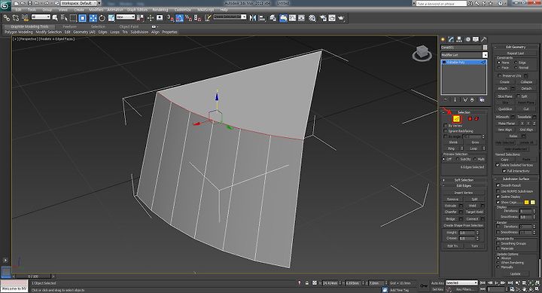542x293 pixels.
Task: Uncheck the Smooth Result checkbox
Action: pos(498,185)
